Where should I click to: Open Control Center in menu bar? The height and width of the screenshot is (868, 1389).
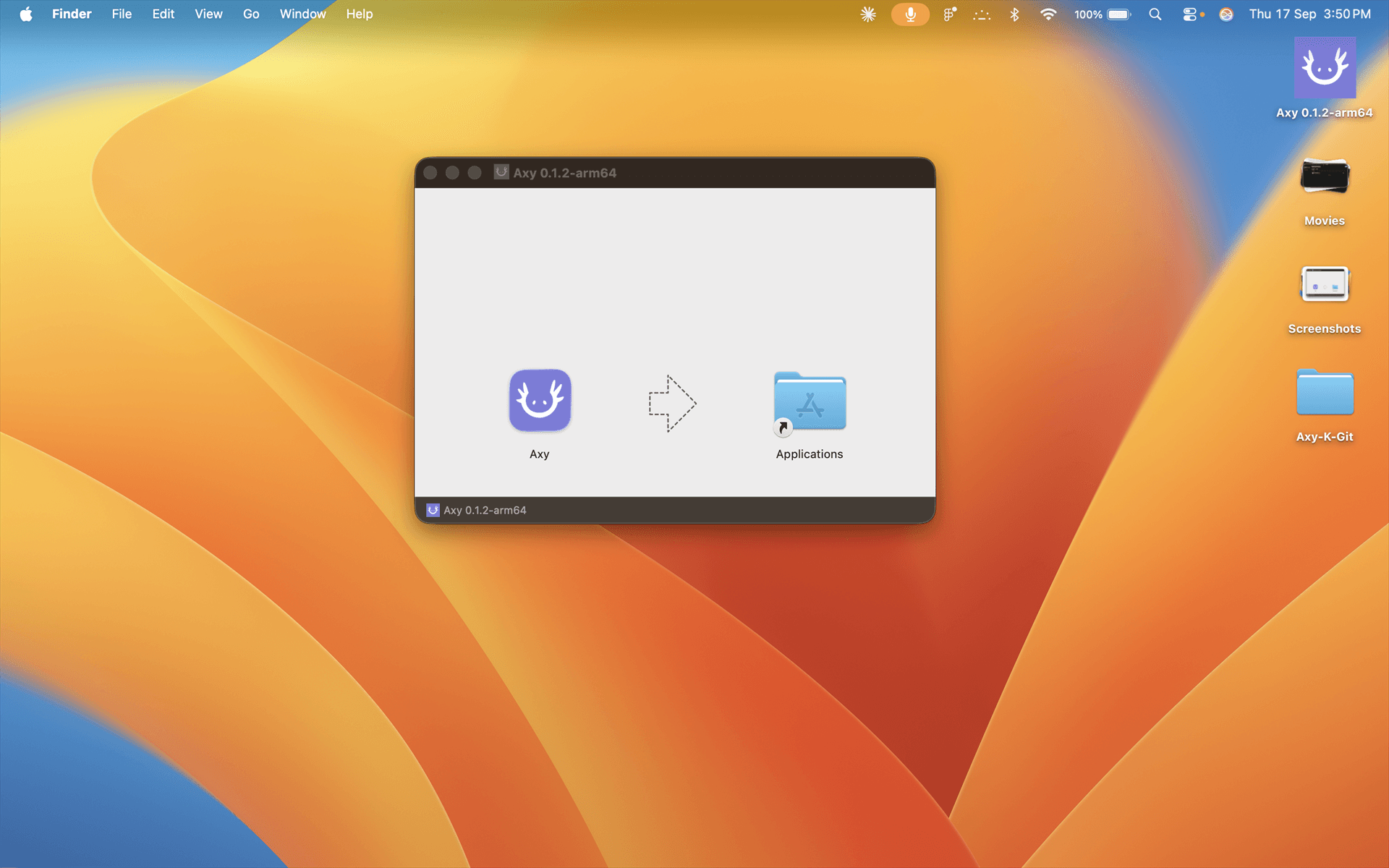pos(1189,14)
